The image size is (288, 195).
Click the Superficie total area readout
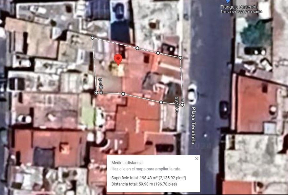(x=149, y=178)
